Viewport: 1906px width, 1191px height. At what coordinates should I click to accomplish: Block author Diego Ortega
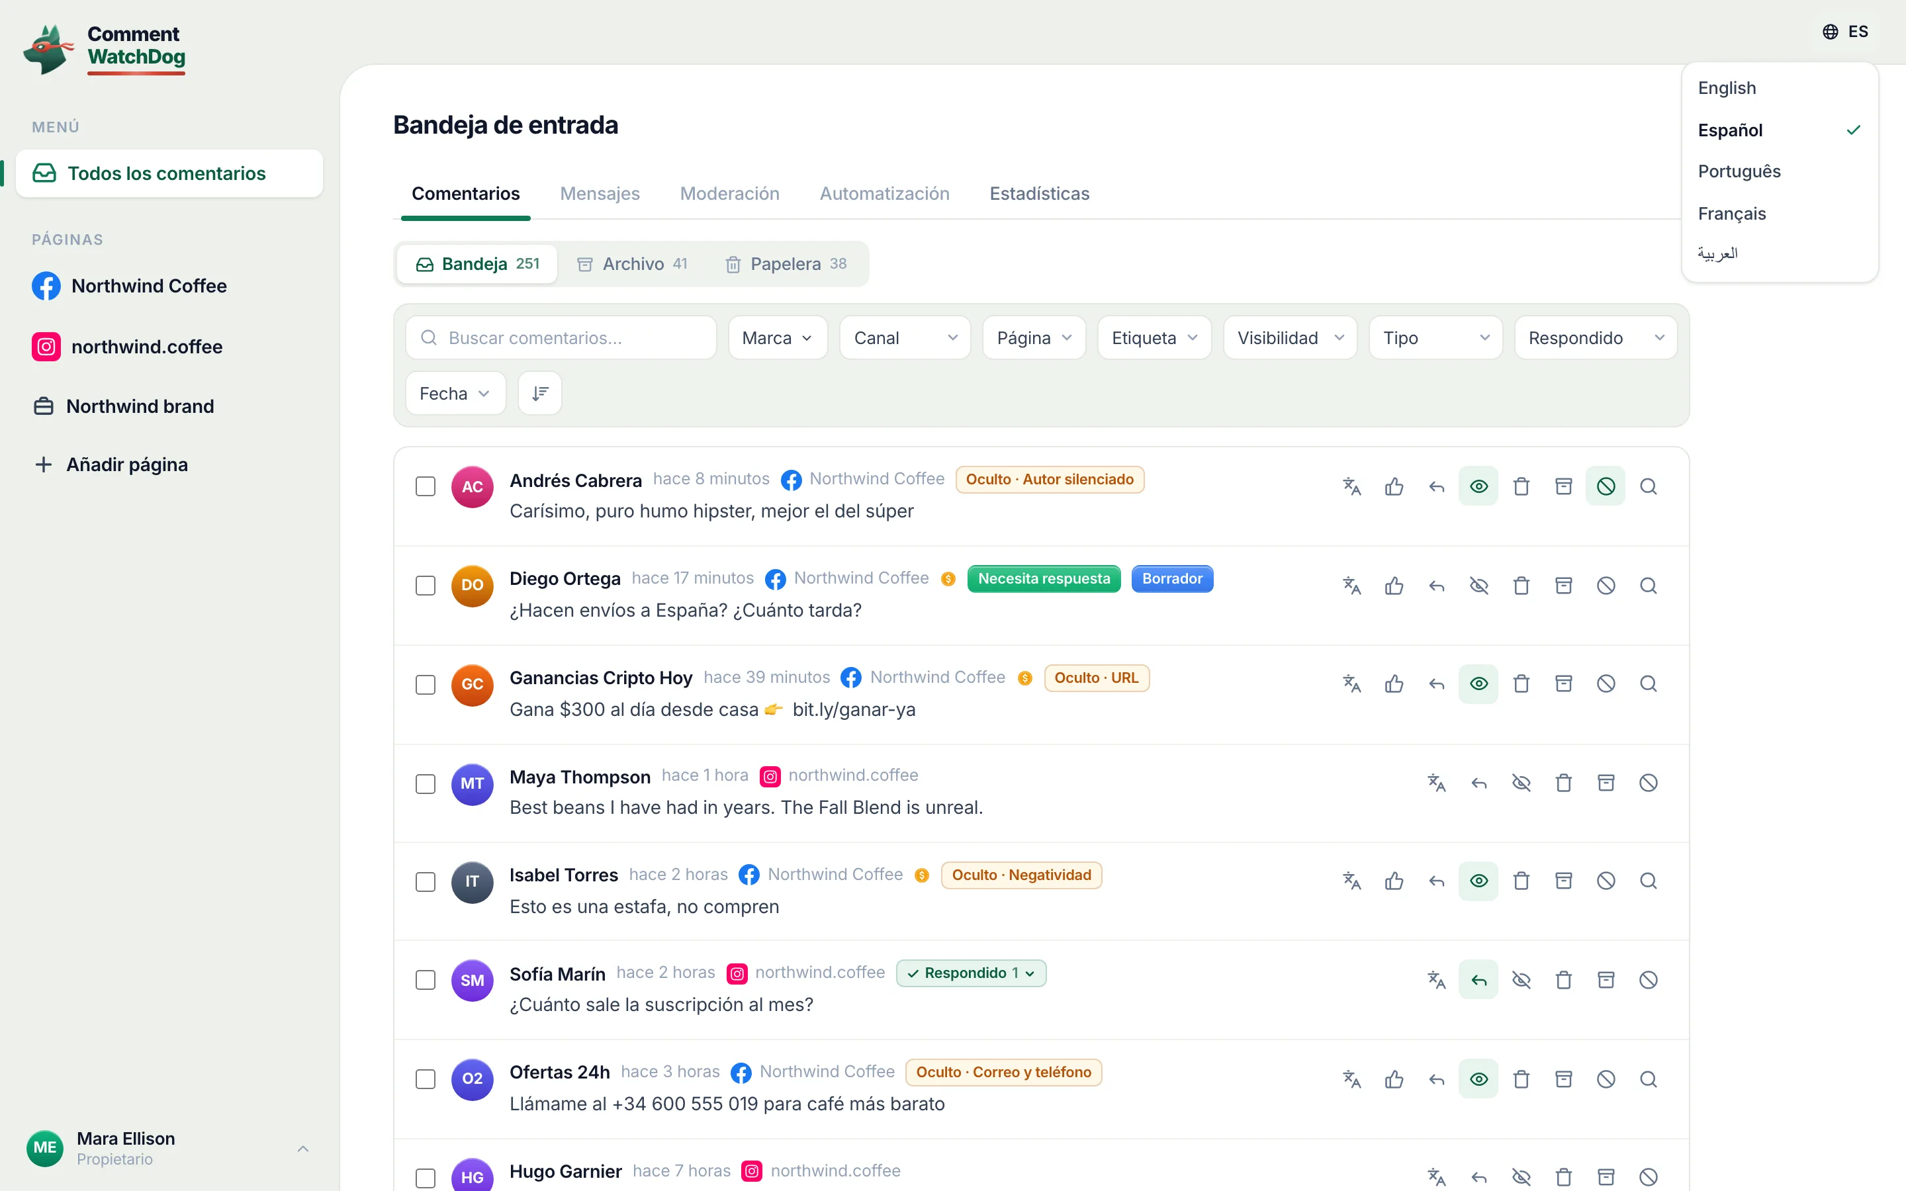1606,586
